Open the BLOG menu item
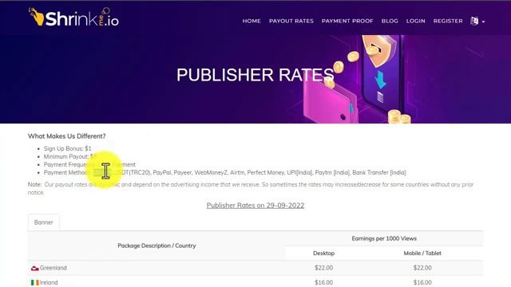 coord(390,21)
